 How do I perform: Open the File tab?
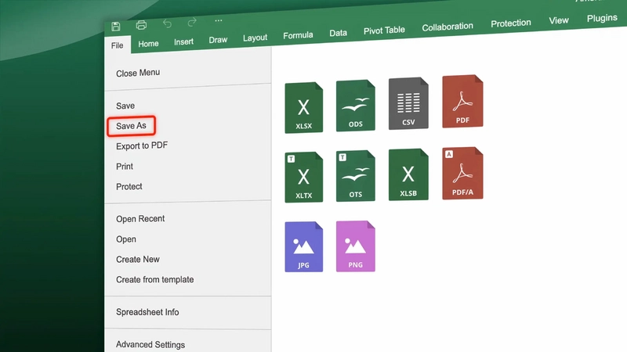click(x=117, y=45)
